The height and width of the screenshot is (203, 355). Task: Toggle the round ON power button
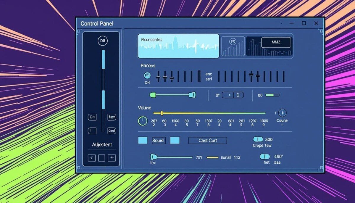pyautogui.click(x=147, y=75)
